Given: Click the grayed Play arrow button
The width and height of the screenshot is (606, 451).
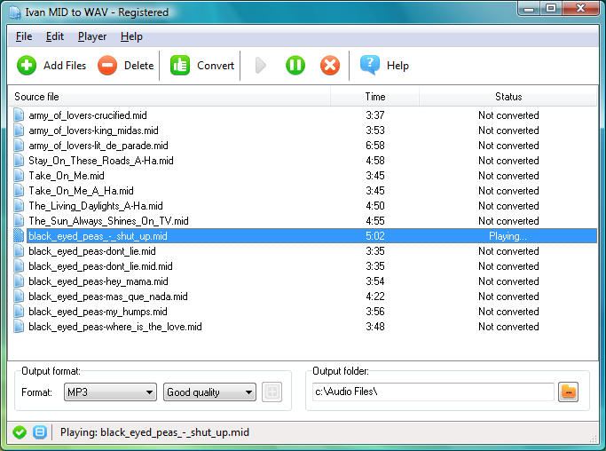Looking at the screenshot, I should pyautogui.click(x=261, y=66).
